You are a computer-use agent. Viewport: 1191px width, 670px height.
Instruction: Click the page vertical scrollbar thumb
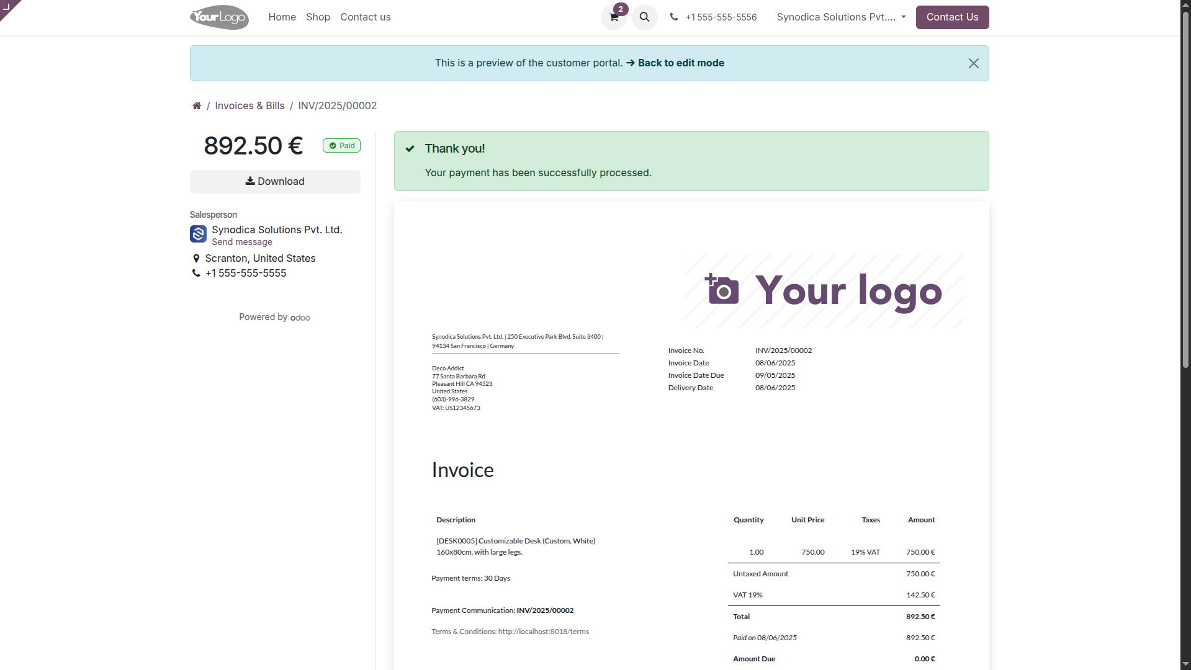coord(1185,189)
